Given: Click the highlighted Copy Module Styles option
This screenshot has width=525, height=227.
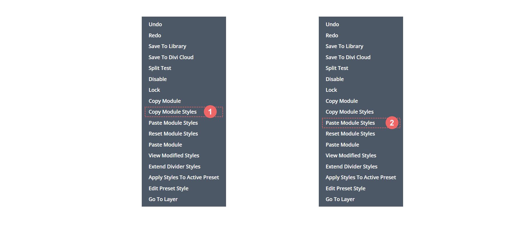Looking at the screenshot, I should point(173,112).
